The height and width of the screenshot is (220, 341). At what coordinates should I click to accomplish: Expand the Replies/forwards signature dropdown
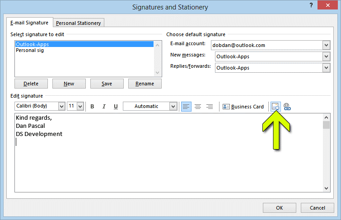pos(326,68)
